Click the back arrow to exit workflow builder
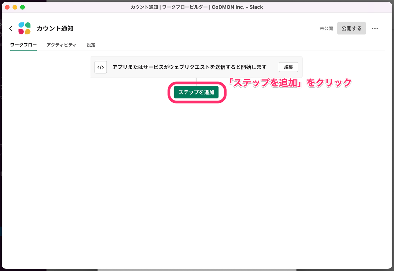 click(11, 28)
